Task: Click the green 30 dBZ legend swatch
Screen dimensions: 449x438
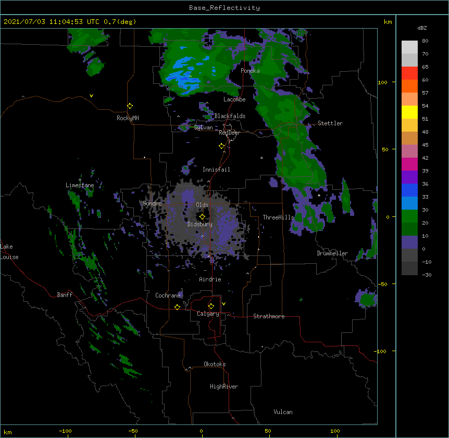Action: [x=409, y=216]
